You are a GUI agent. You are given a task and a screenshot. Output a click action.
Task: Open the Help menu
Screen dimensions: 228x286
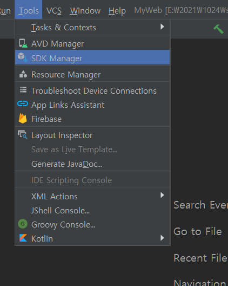pos(117,11)
